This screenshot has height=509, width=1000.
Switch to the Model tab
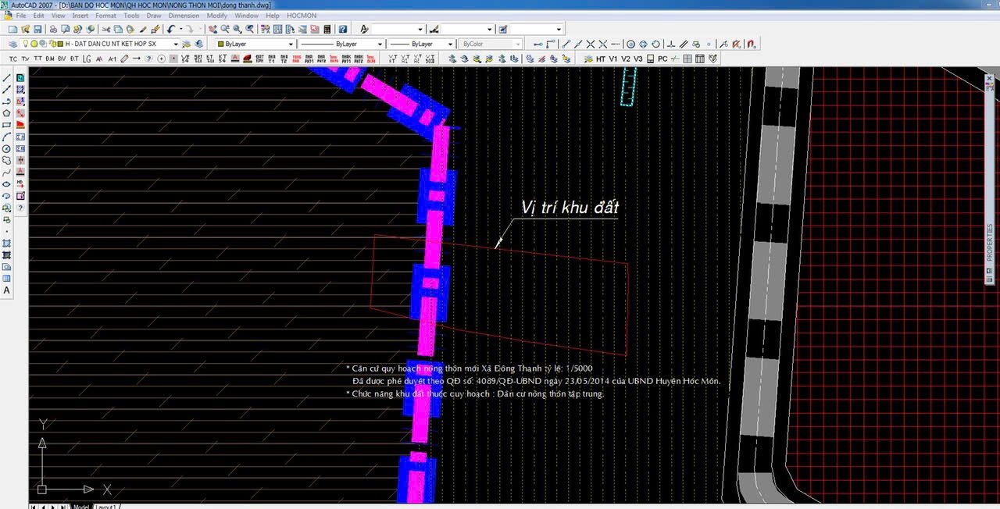pos(80,507)
